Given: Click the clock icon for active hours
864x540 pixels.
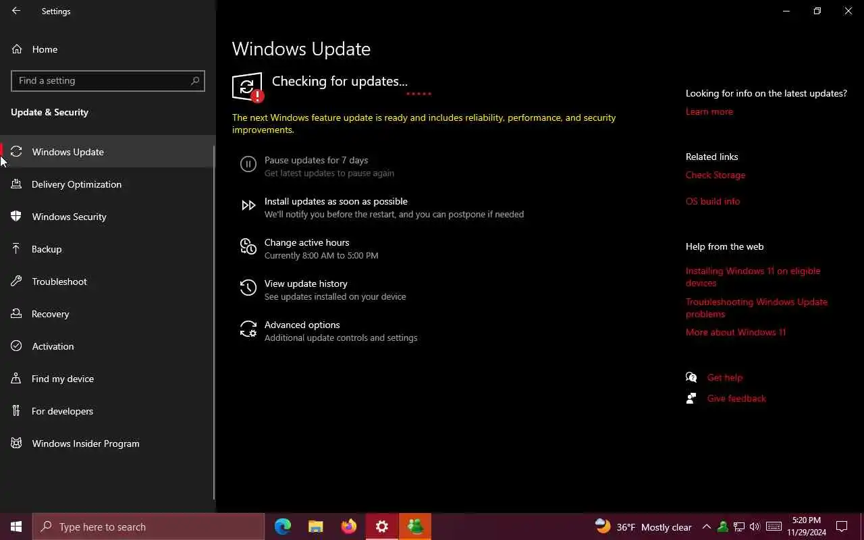Looking at the screenshot, I should (x=248, y=247).
